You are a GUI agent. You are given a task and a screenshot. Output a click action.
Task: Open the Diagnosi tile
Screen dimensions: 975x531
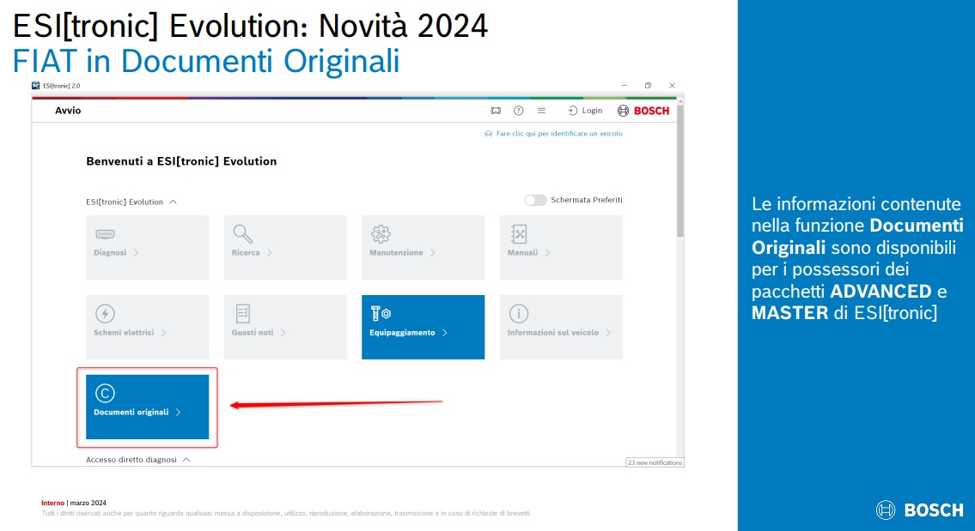[x=148, y=247]
